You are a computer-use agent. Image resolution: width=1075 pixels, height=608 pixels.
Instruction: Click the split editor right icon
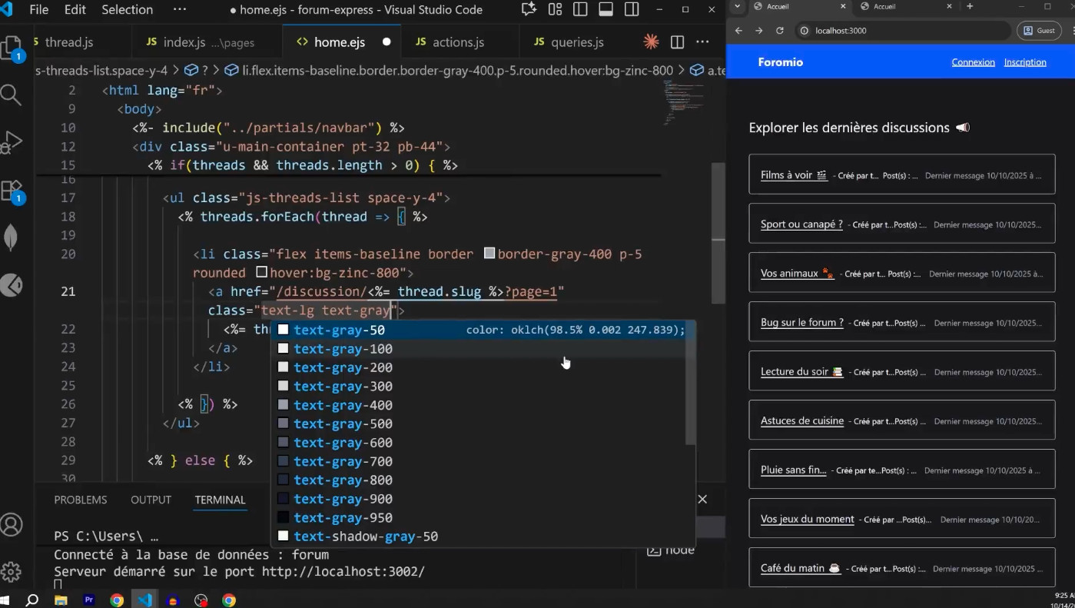tap(677, 42)
